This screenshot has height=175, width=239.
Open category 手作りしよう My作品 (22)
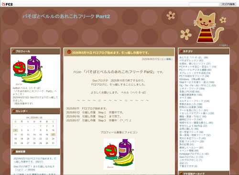click(x=193, y=126)
